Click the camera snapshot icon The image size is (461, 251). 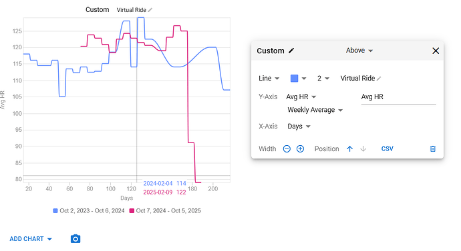(x=75, y=239)
